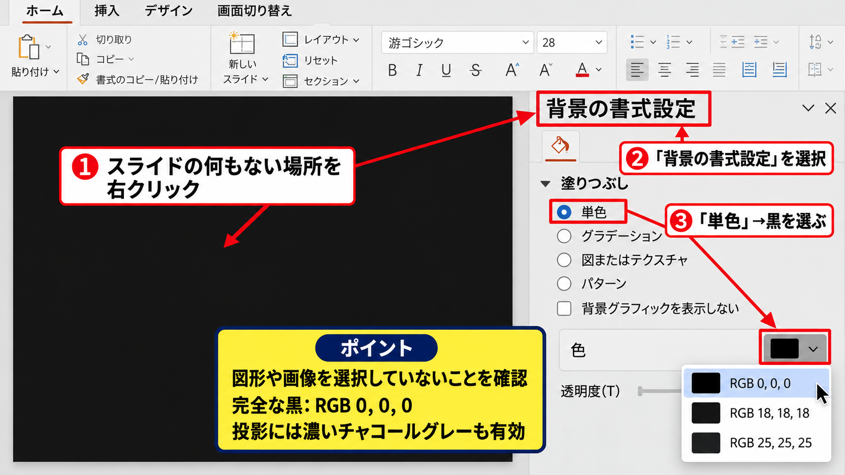Open the fill color picker dropdown arrow
Screen dimensions: 845x475
(x=813, y=349)
